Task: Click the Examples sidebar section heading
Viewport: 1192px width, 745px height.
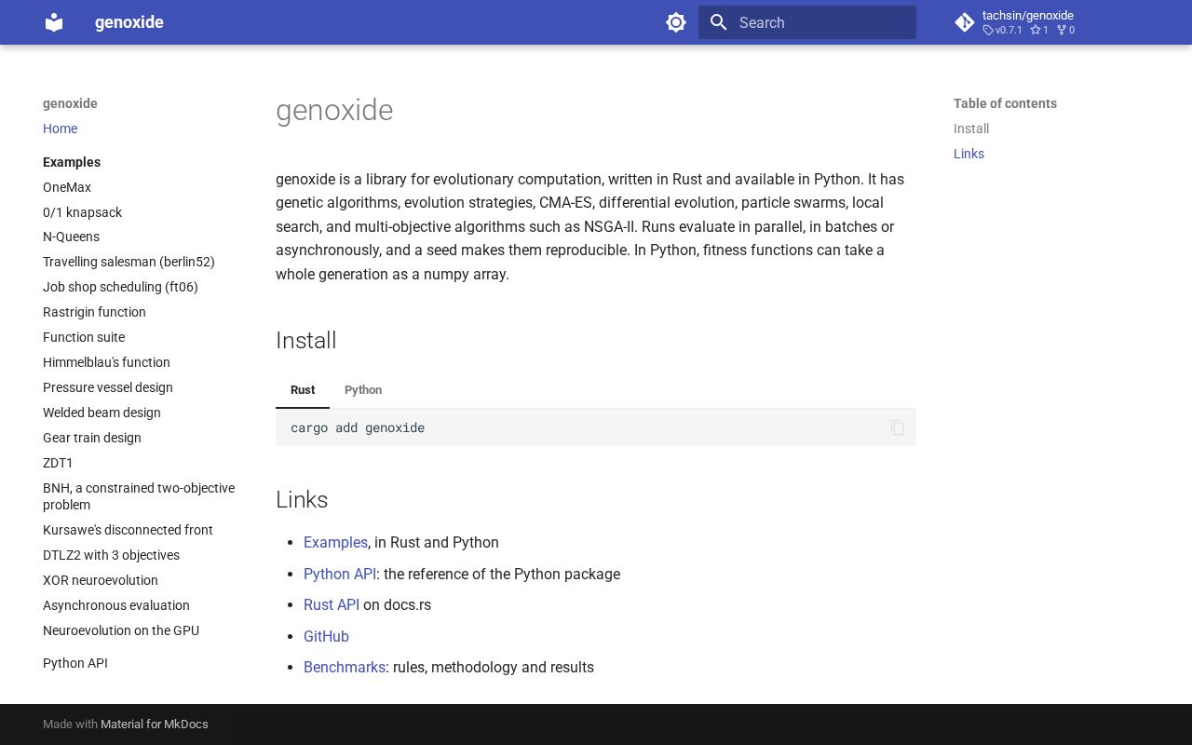Action: 72,162
